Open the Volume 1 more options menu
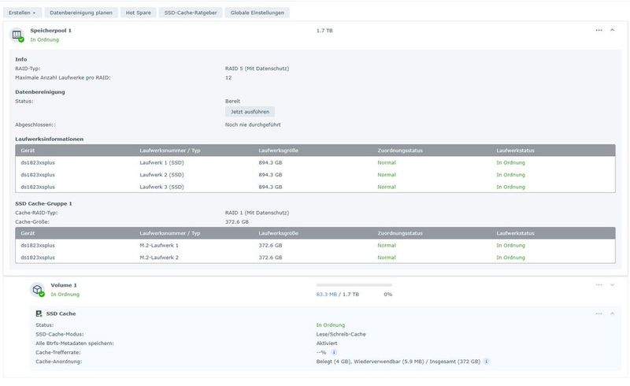The width and height of the screenshot is (630, 386). click(x=598, y=284)
